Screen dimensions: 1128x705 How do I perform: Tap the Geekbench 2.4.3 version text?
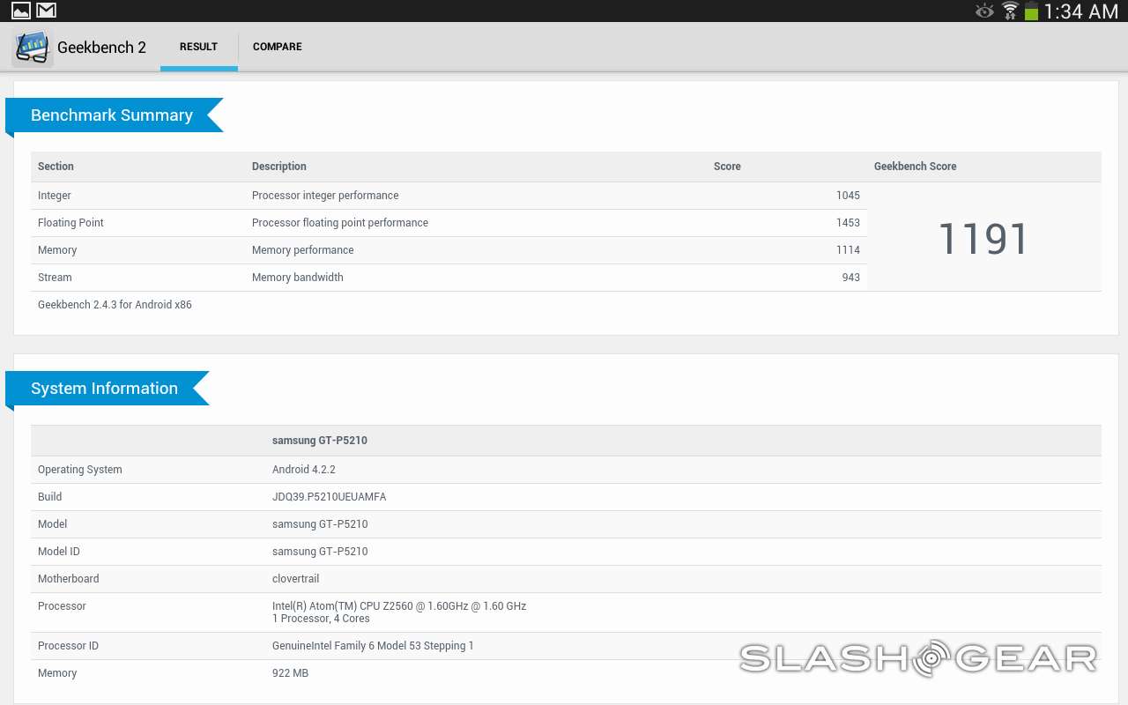coord(115,305)
